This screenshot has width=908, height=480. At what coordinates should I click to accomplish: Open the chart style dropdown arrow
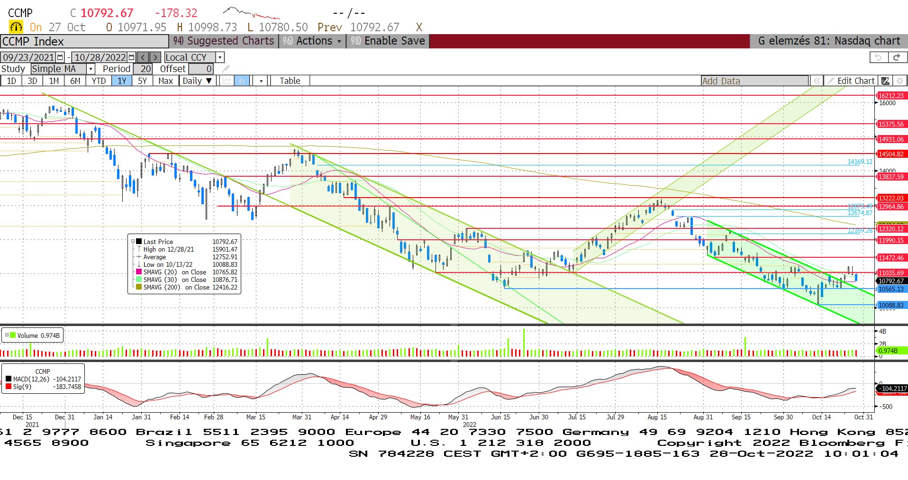click(x=261, y=81)
